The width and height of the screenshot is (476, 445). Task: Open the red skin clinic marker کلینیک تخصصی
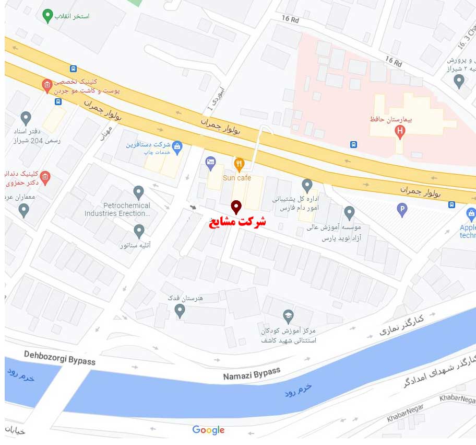(47, 86)
